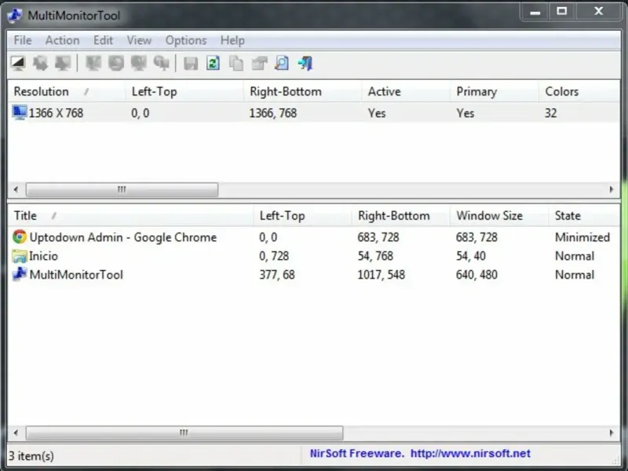
Task: Click the Normal state cell in the Inicio row
Action: tap(575, 256)
